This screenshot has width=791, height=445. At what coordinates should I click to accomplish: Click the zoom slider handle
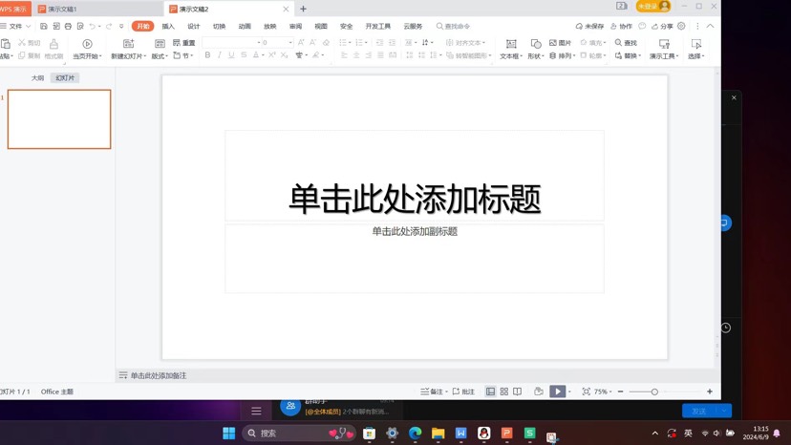click(x=654, y=392)
